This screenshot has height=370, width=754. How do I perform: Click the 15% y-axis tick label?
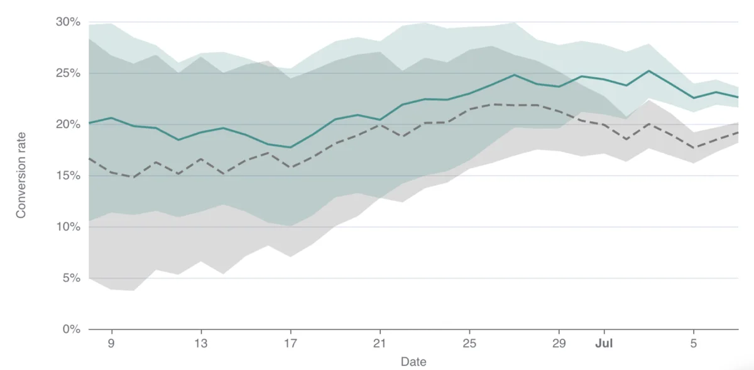(x=69, y=176)
